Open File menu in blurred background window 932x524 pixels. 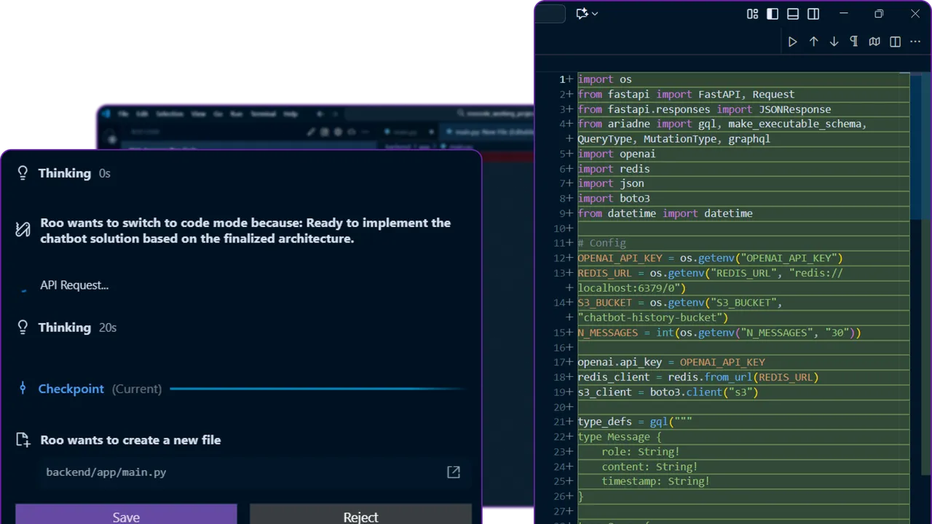pos(123,114)
